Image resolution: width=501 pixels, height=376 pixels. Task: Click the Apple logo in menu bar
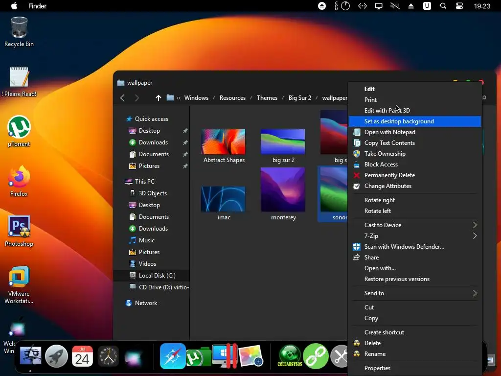(14, 6)
